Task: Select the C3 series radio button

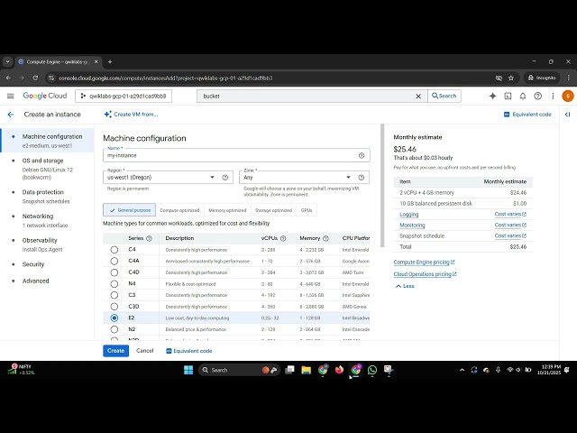Action: (x=114, y=295)
